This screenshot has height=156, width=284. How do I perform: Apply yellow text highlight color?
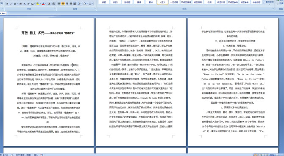coord(38,4)
